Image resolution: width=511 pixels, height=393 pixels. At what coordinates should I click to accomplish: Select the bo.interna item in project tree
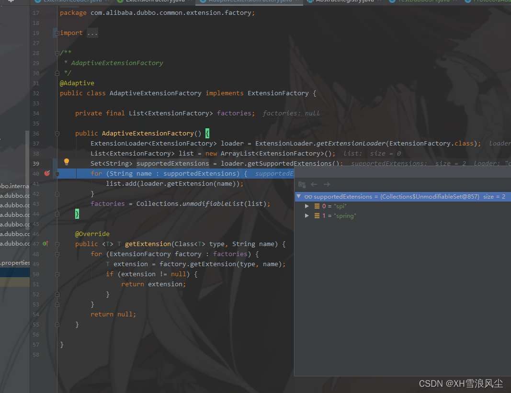15,186
